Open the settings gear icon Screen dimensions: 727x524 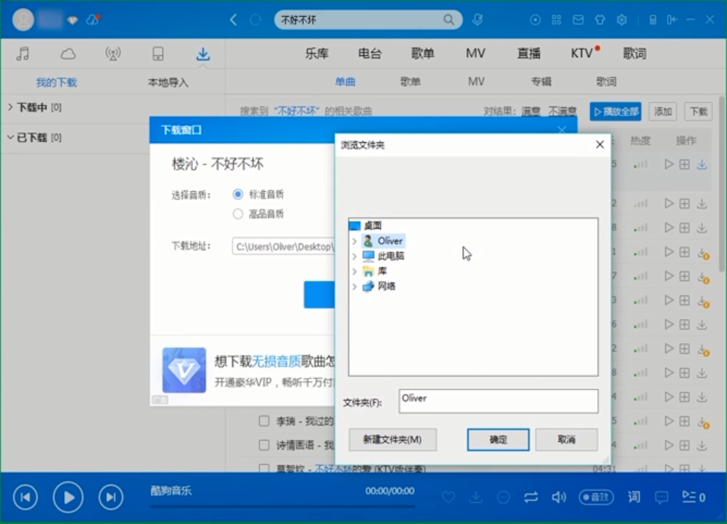tap(622, 20)
